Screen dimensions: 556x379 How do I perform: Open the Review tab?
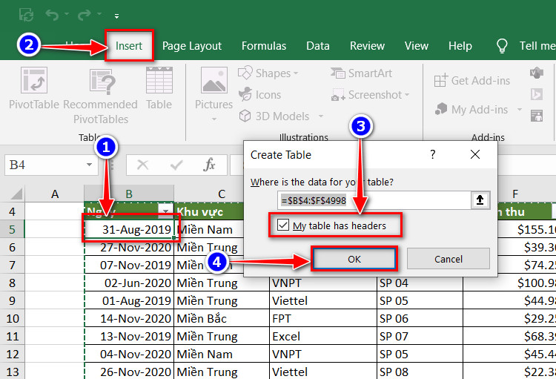(367, 46)
